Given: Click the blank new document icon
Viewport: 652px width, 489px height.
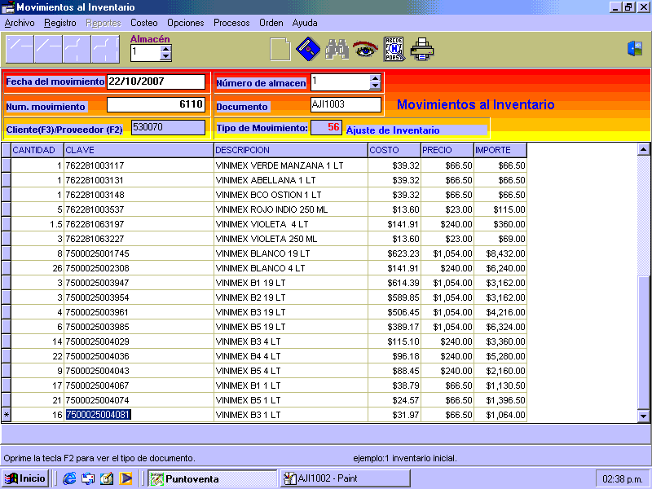Looking at the screenshot, I should [x=280, y=50].
